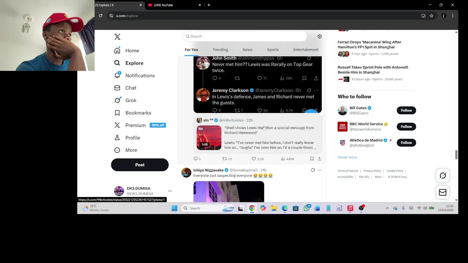Open the floating Messages envelope button
Image resolution: width=468 pixels, height=263 pixels.
coord(443,193)
